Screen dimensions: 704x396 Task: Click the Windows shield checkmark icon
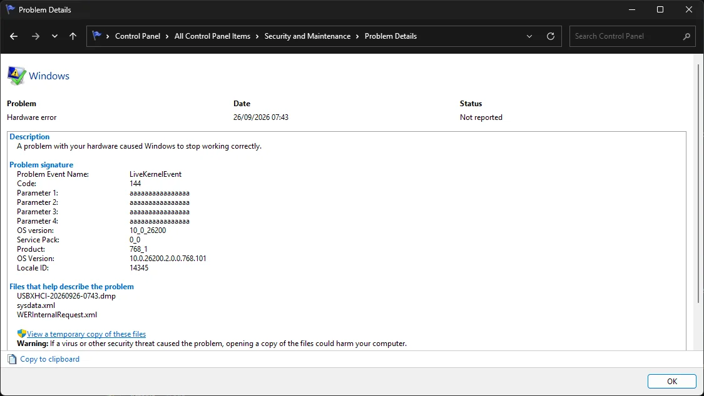click(17, 76)
